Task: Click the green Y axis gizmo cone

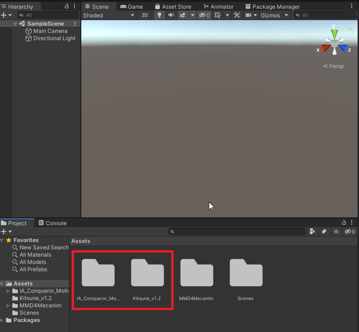Action: [x=334, y=34]
